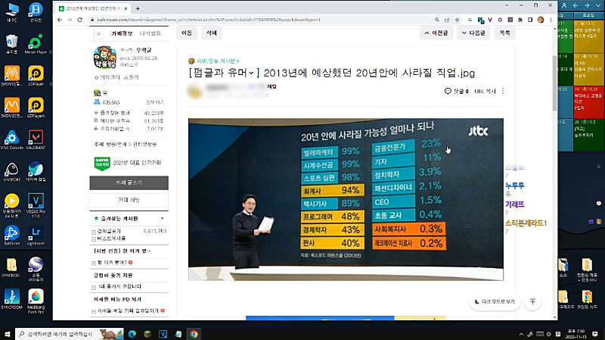The width and height of the screenshot is (605, 340).
Task: Open MediBang Paint Pro shortcut
Action: [x=36, y=301]
